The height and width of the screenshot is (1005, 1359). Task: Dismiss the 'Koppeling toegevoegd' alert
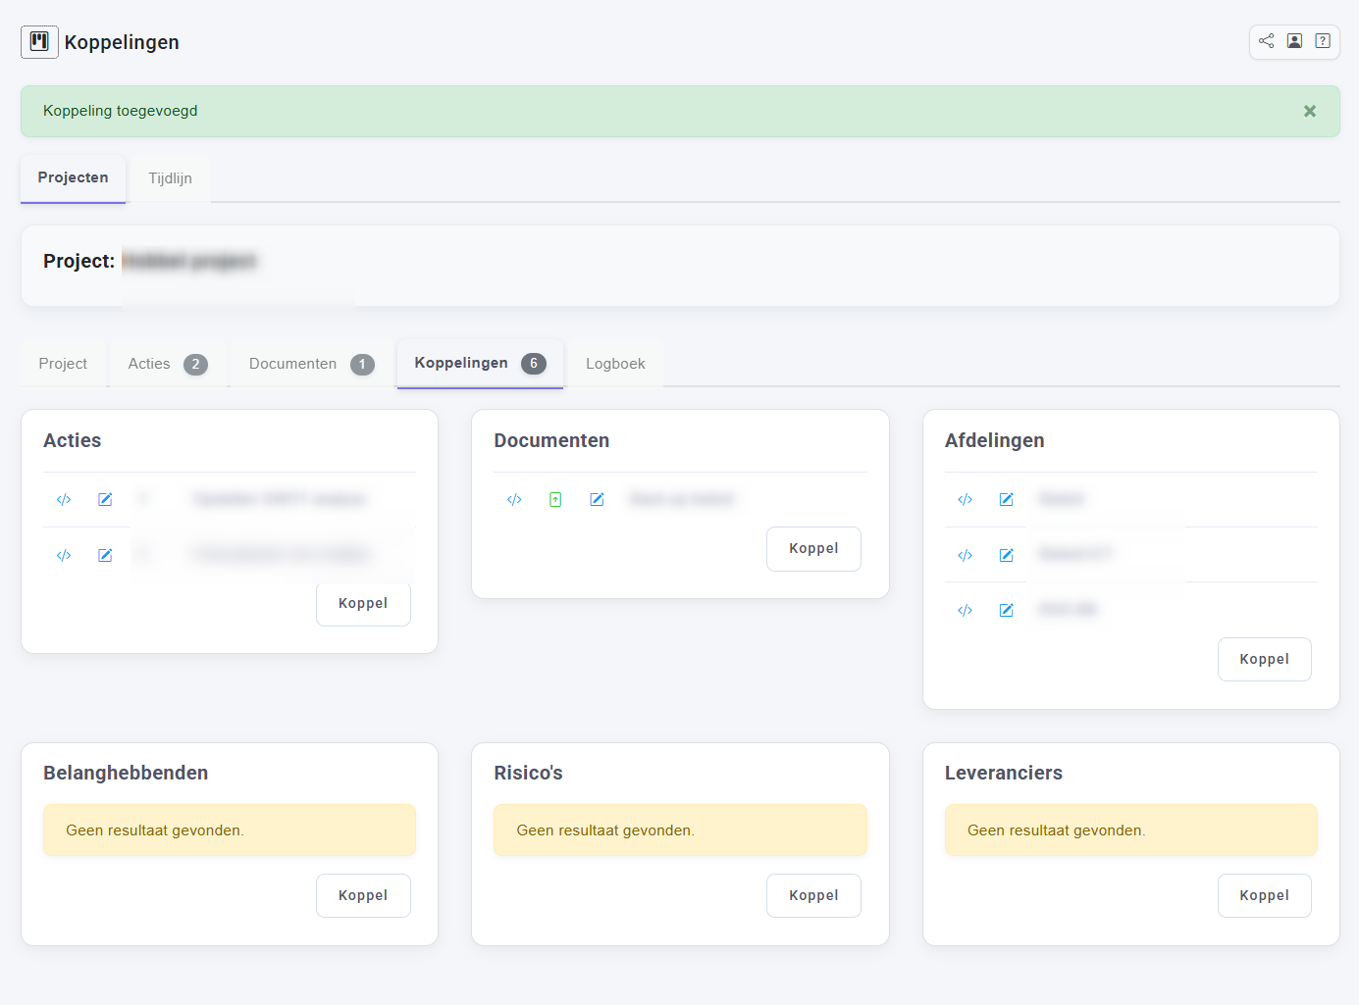click(x=1309, y=112)
